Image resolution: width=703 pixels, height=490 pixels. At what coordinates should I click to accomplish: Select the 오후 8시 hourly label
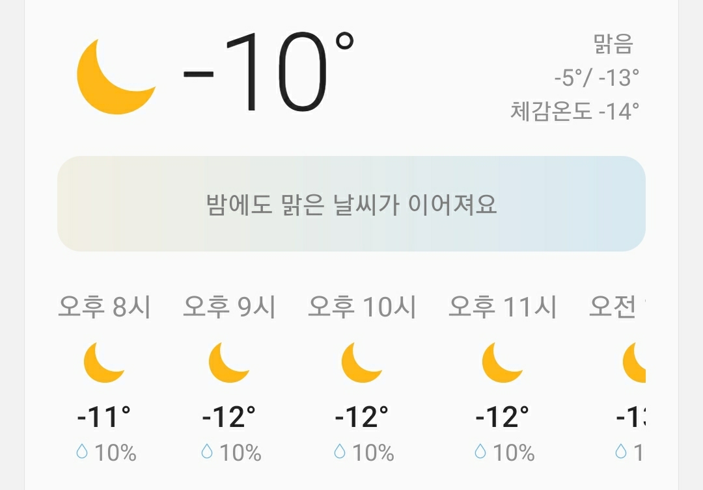pyautogui.click(x=104, y=307)
